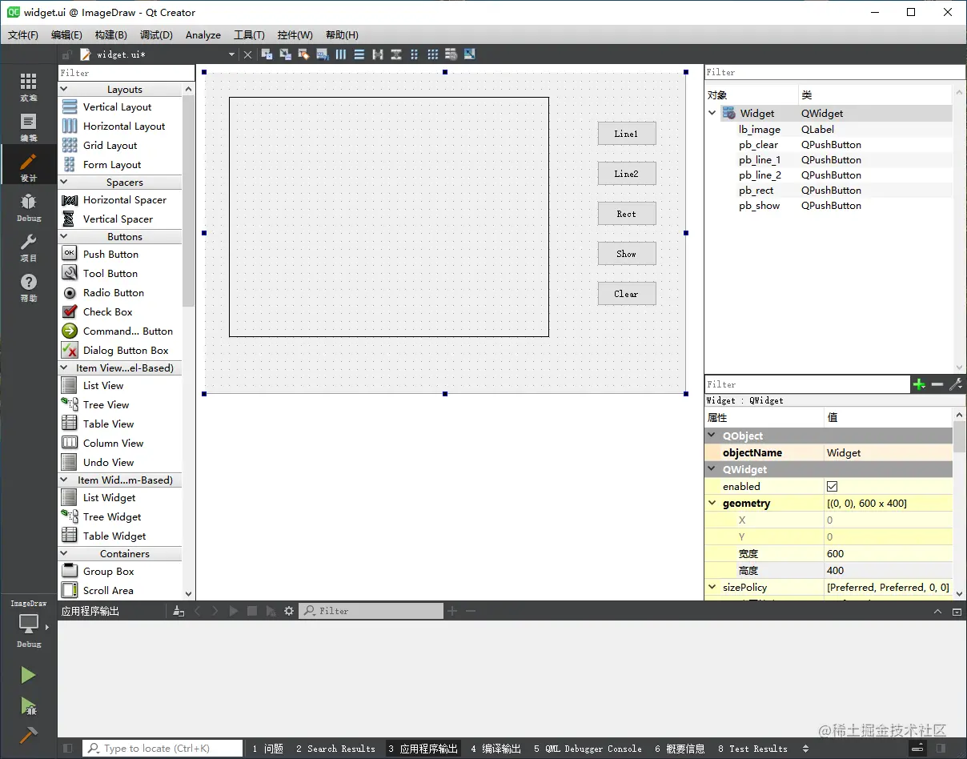Screen dimensions: 967x759
Task: Apply grid layout toolbar icon
Action: (x=433, y=54)
